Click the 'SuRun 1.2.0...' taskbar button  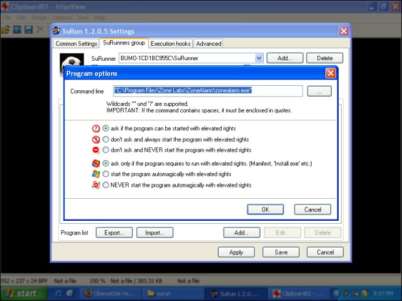tap(236, 293)
